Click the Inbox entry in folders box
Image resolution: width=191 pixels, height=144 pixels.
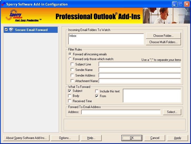(73, 36)
